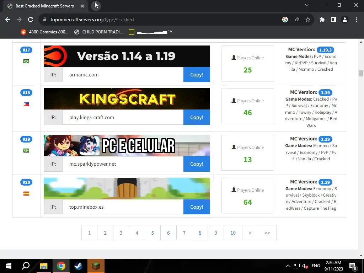Bookmark this page with the star icon
364x273 pixels.
coord(308,20)
